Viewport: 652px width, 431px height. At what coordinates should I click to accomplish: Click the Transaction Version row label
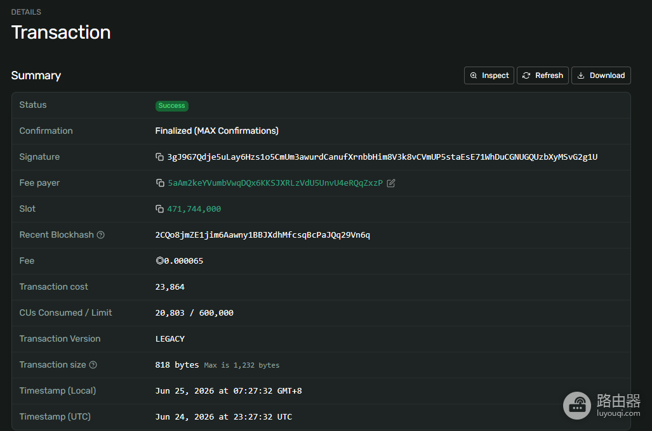point(60,339)
